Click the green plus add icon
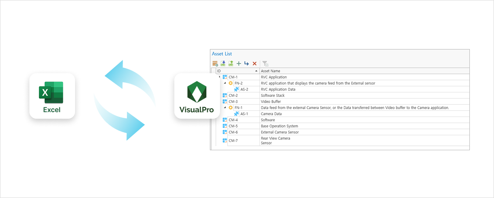Image resolution: width=494 pixels, height=198 pixels. (239, 64)
